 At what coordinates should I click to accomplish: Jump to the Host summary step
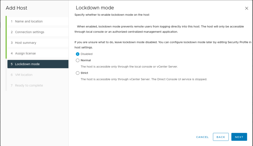(x=25, y=43)
